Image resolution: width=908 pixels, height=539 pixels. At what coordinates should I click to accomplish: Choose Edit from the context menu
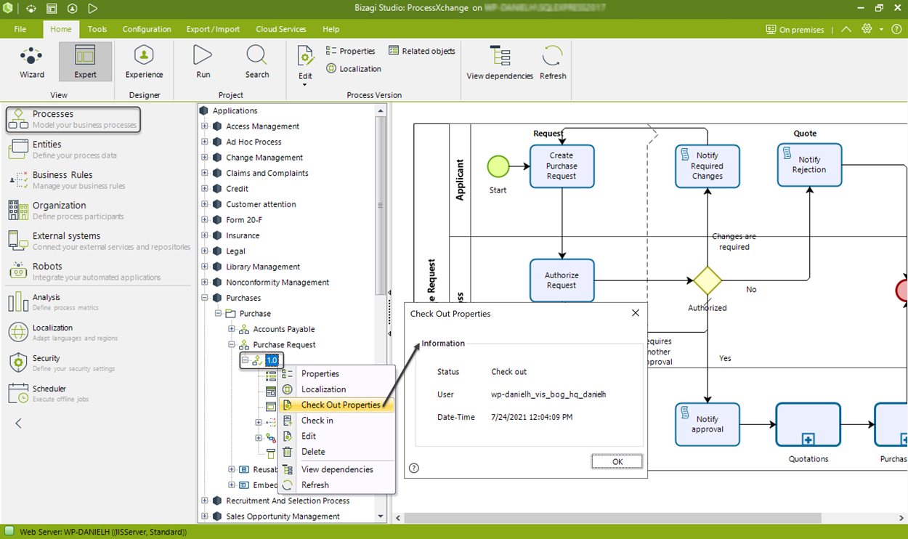click(337, 436)
